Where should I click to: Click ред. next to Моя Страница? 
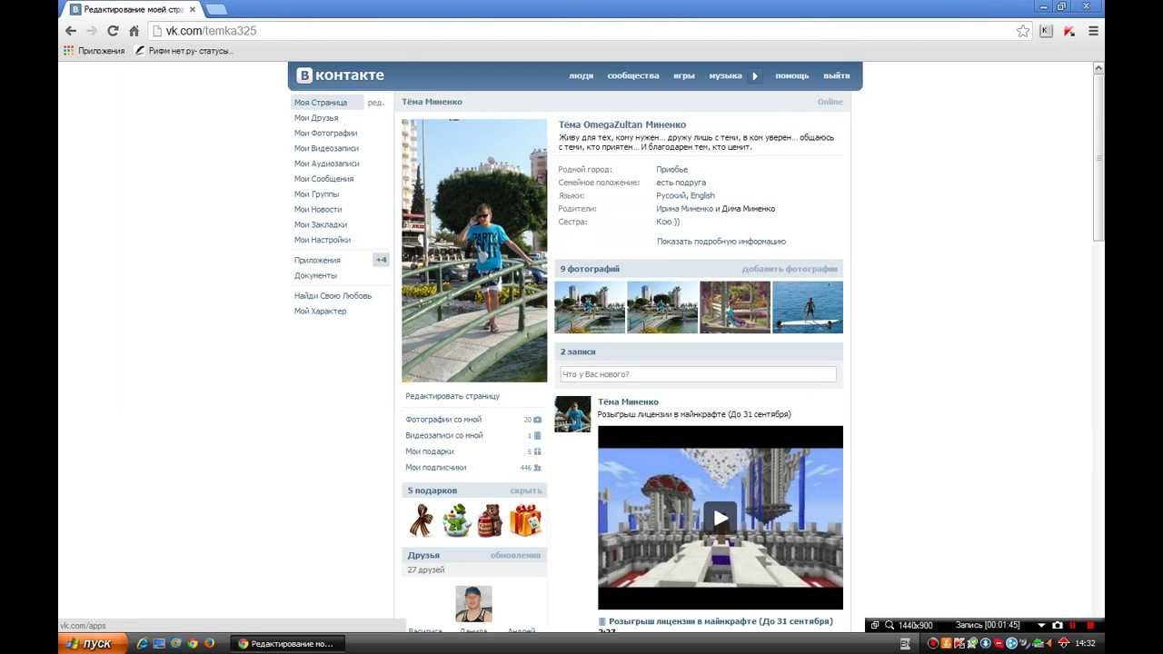point(376,103)
